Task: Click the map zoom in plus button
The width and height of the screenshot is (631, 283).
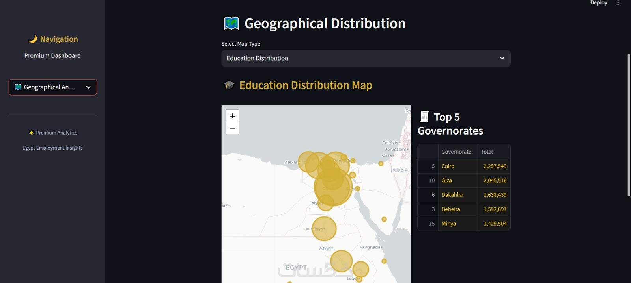Action: coord(233,116)
